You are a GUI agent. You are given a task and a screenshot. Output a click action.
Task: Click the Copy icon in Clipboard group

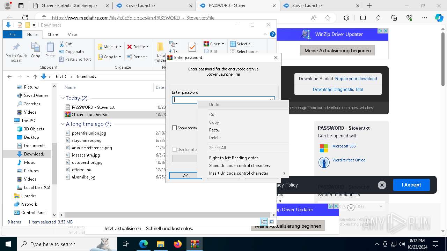[x=35, y=47]
